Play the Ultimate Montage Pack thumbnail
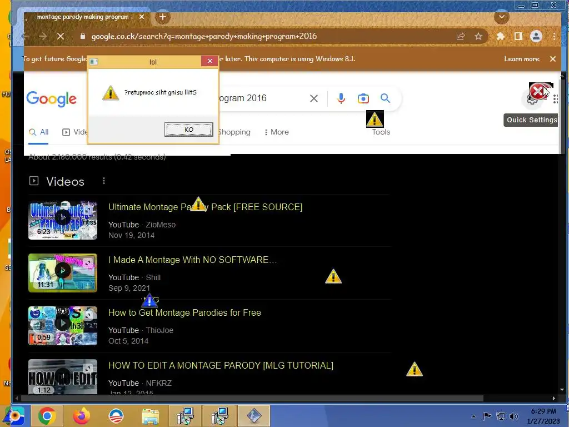This screenshot has width=569, height=427. click(x=63, y=220)
